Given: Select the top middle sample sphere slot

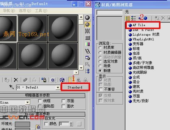Looking at the screenshot, I should [x=32, y=29].
